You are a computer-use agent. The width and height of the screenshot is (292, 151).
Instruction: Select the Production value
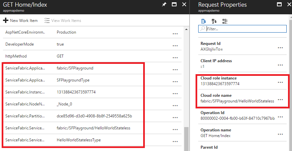pyautogui.click(x=66, y=32)
